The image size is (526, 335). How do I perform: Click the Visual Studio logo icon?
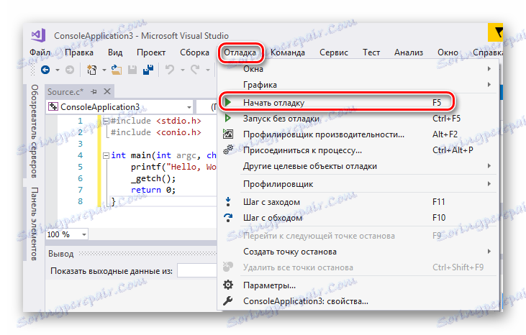38,35
